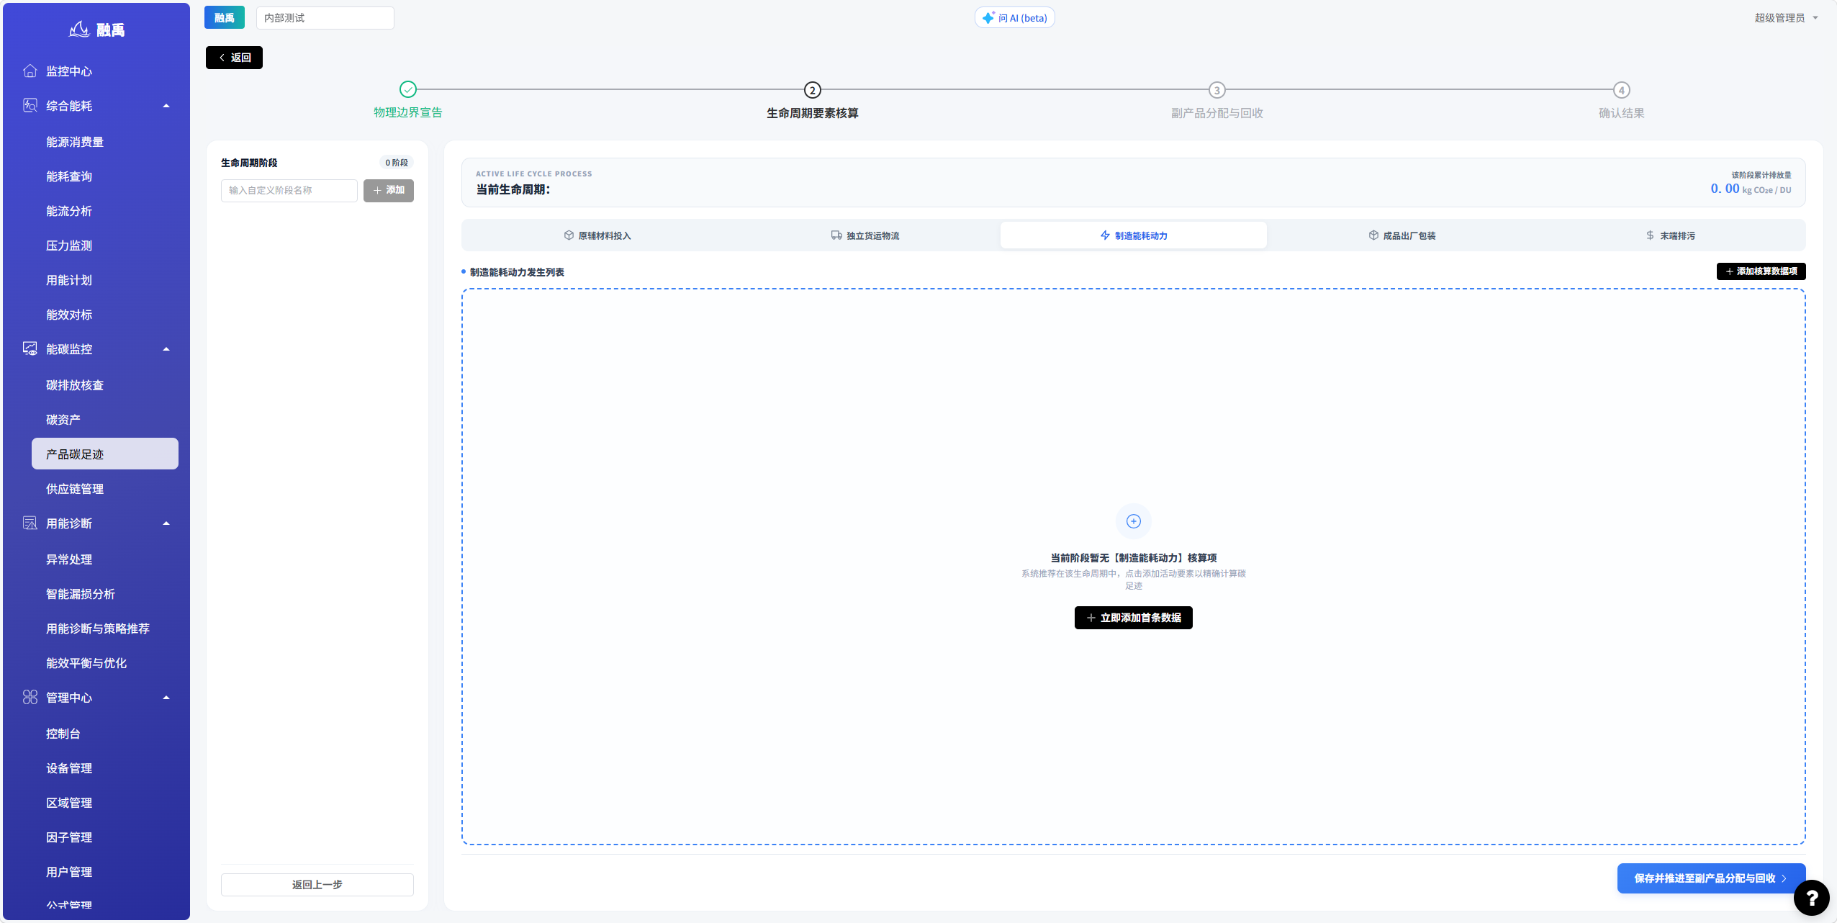The height and width of the screenshot is (923, 1837).
Task: Click the 用能诊断 sidebar icon
Action: [x=30, y=523]
